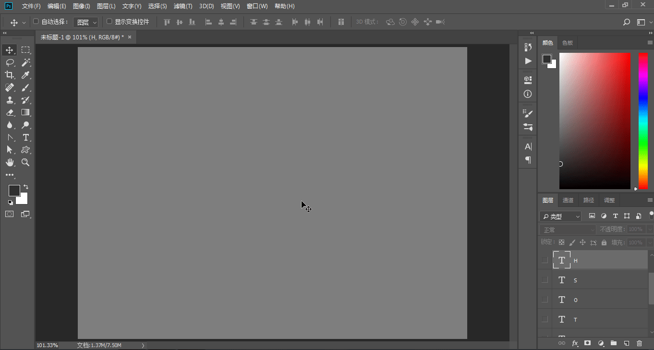Viewport: 654px width, 350px height.
Task: Delete layer using the trash icon
Action: [639, 343]
